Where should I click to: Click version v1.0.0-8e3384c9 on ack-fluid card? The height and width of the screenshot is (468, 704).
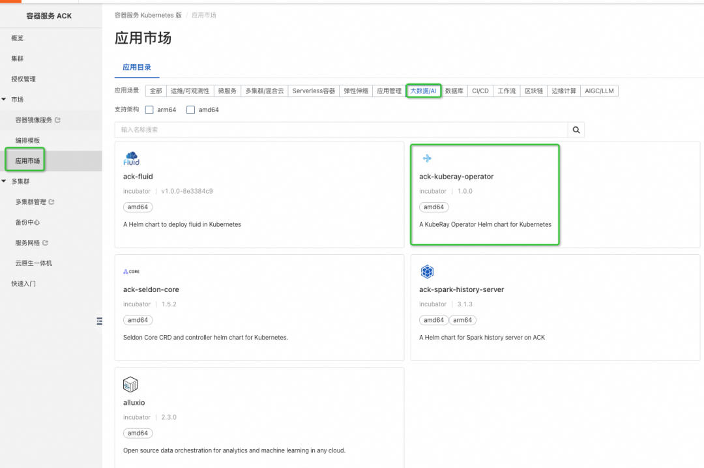pyautogui.click(x=187, y=191)
